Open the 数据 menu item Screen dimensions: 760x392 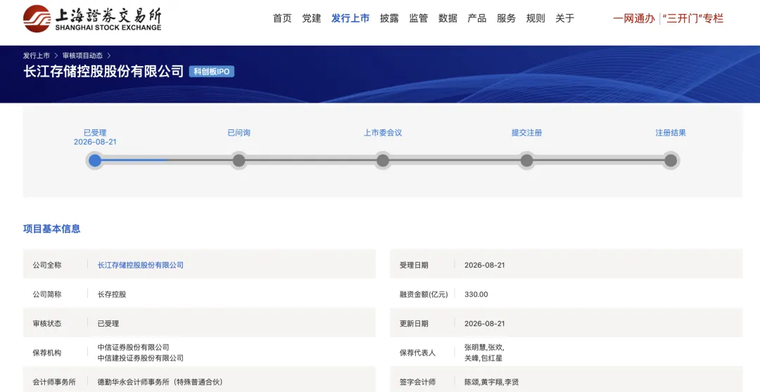click(x=448, y=18)
